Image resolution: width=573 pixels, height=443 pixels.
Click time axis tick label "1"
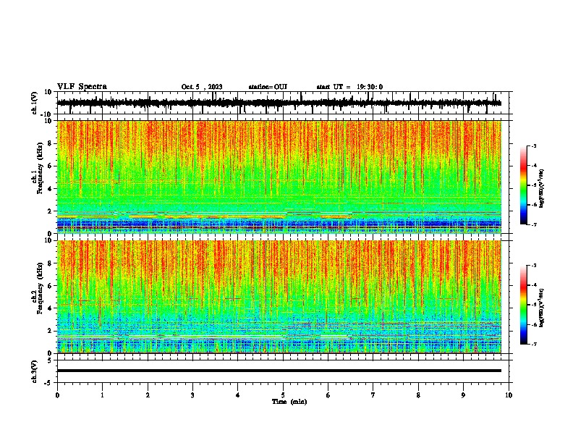point(102,395)
